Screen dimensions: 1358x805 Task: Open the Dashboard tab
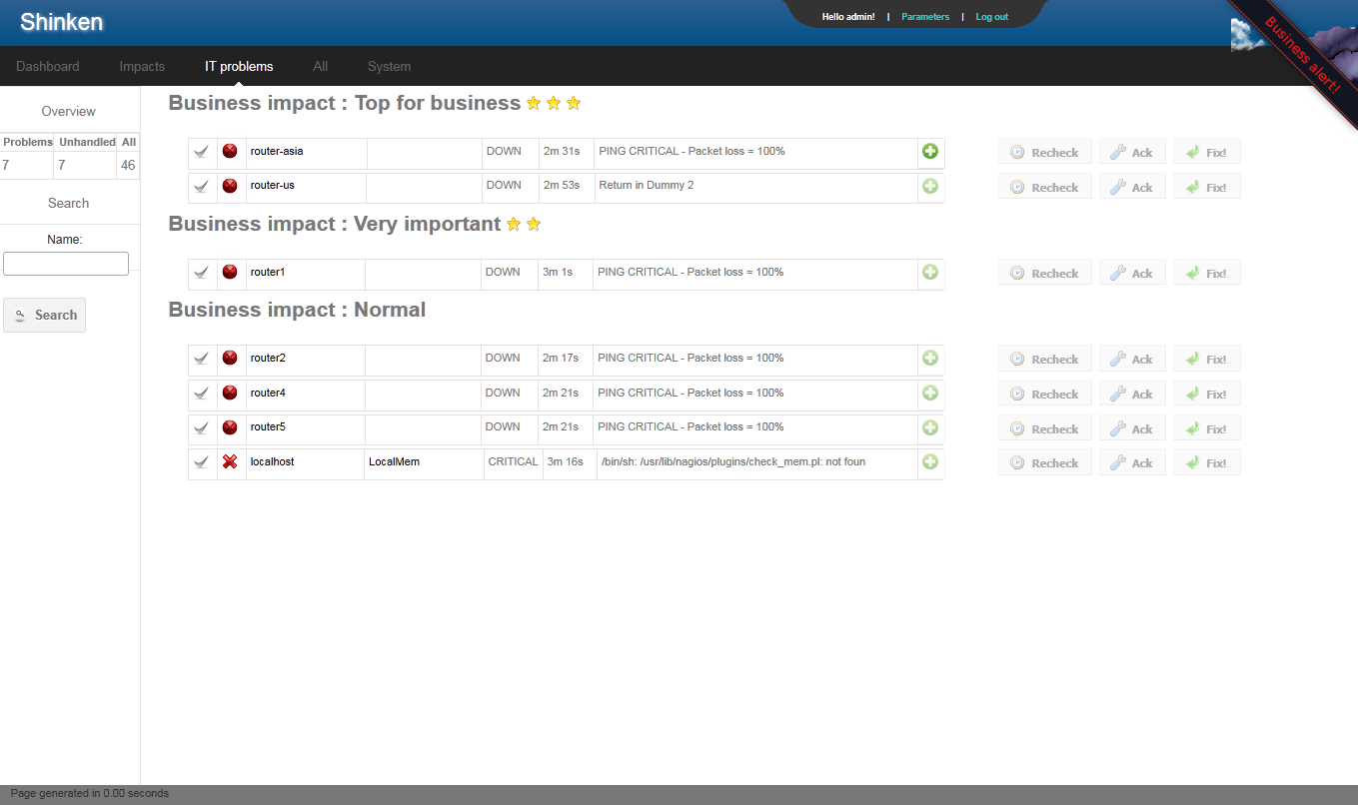48,67
